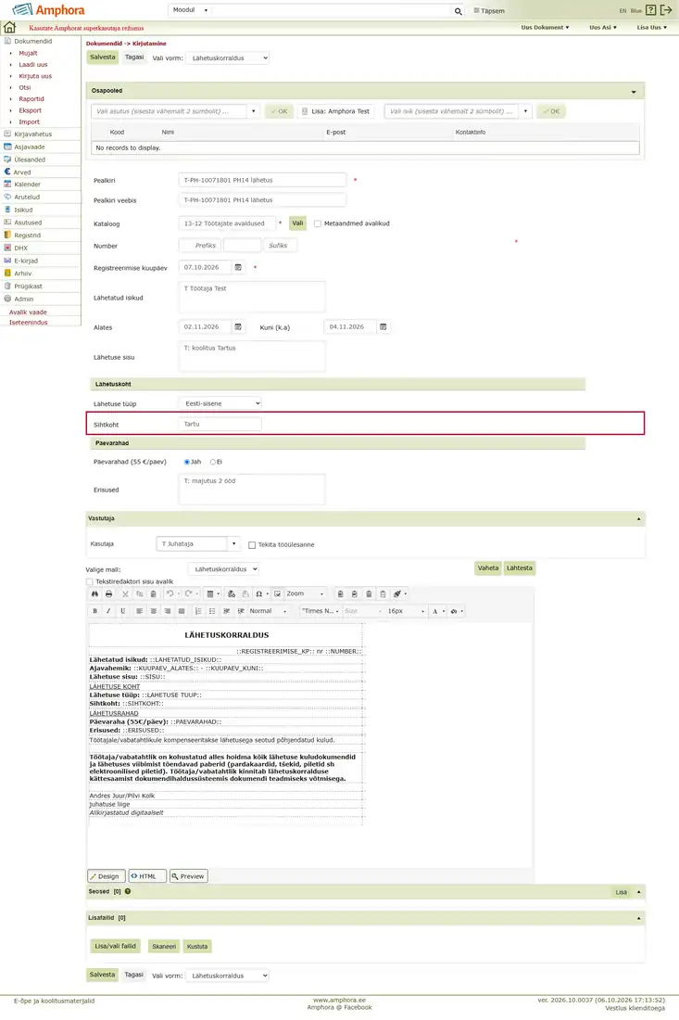679x1020 pixels.
Task: Click the home icon at top left
Action: click(9, 27)
